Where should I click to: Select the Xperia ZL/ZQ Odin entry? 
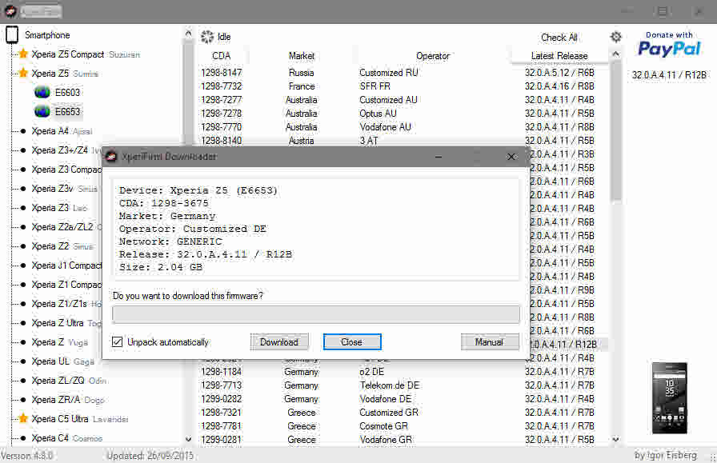pos(69,381)
